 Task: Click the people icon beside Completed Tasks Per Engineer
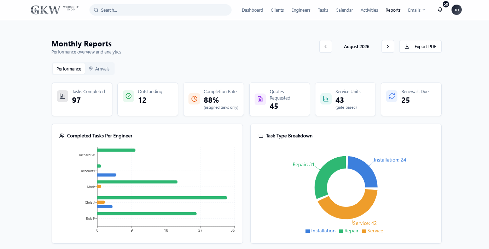(x=62, y=136)
